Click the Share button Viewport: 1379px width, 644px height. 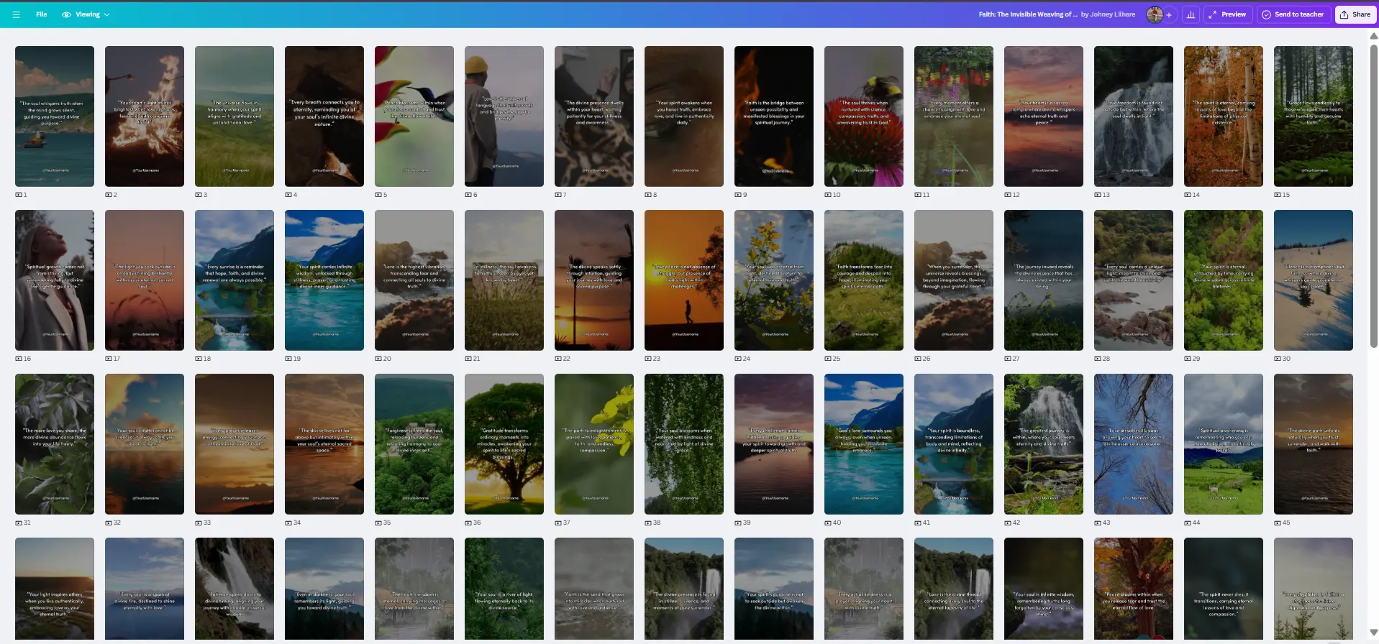tap(1355, 14)
